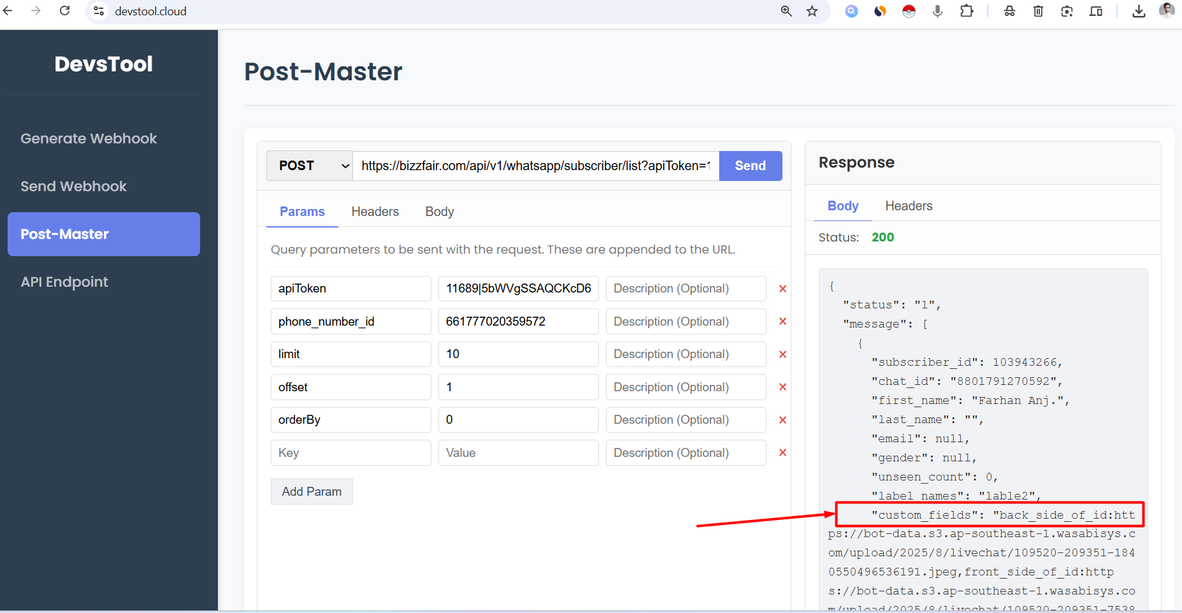
Task: Click the browser zoom magnifier icon
Action: pyautogui.click(x=786, y=11)
